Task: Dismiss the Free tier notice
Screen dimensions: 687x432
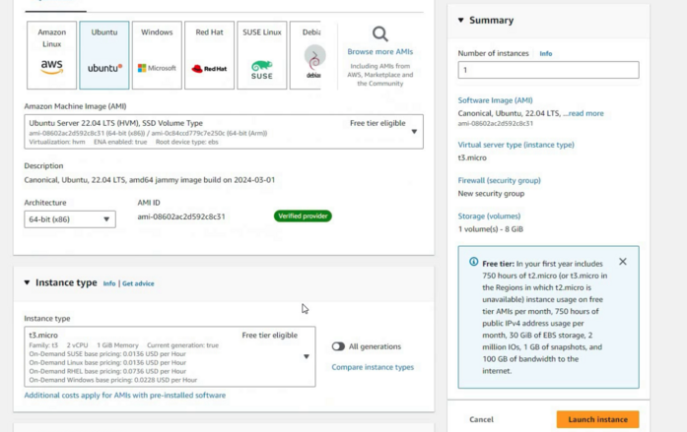Action: 623,262
